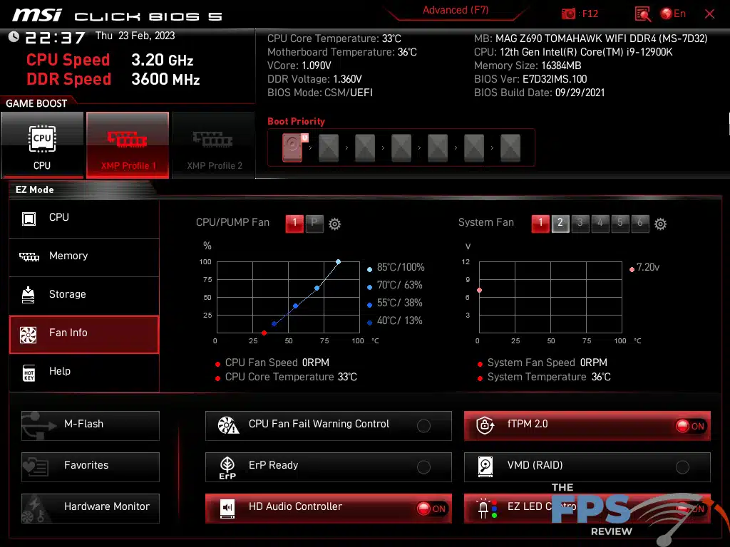Screen dimensions: 730x547
Task: Click the 70°C/63% fan curve point
Action: pos(317,288)
